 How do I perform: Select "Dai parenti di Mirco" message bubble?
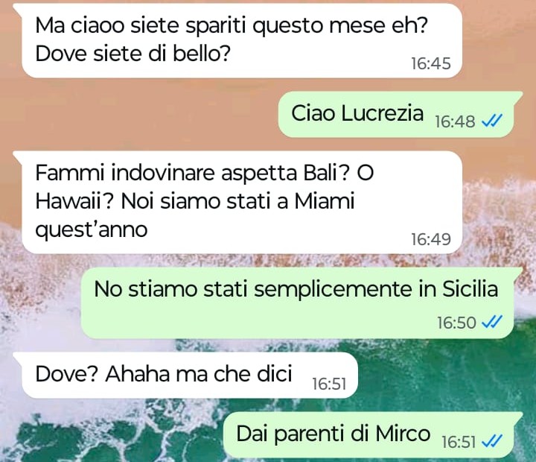tap(373, 434)
